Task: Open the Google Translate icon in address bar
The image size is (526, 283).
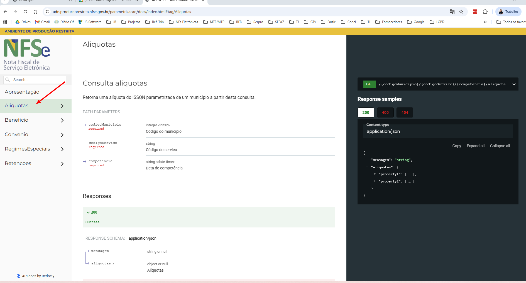Action: click(452, 12)
